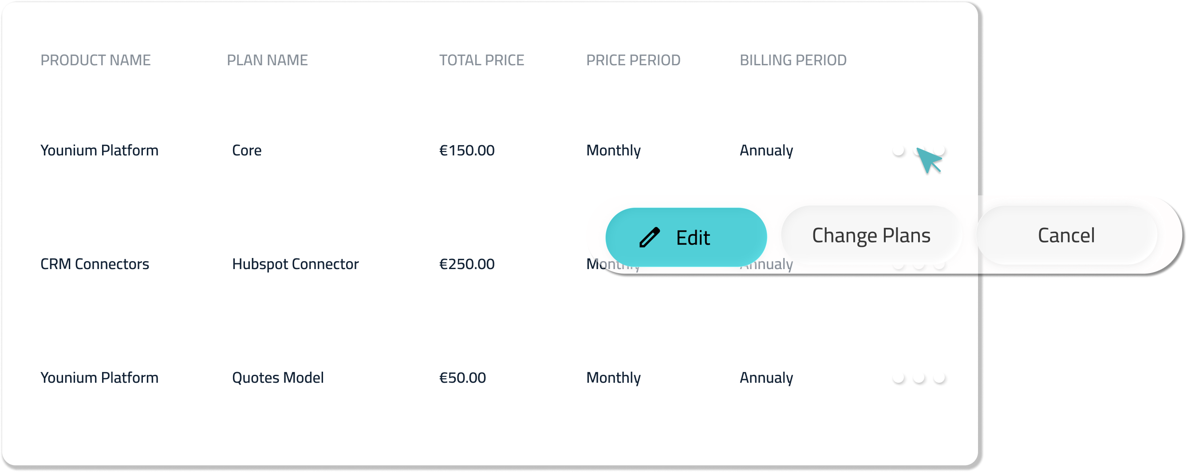This screenshot has width=1187, height=472.
Task: Sort by the PRODUCT NAME column header
Action: tap(95, 60)
